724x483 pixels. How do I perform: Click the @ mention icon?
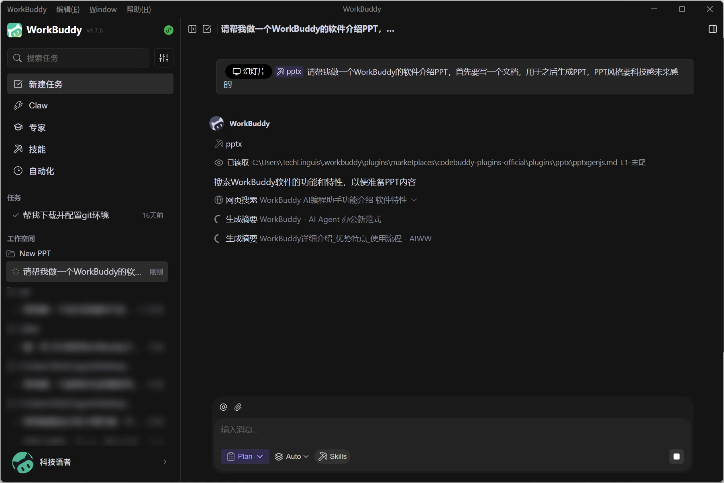point(224,407)
